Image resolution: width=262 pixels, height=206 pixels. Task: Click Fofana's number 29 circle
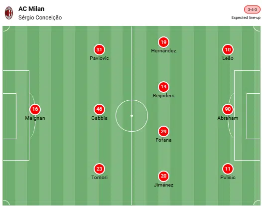(x=163, y=131)
